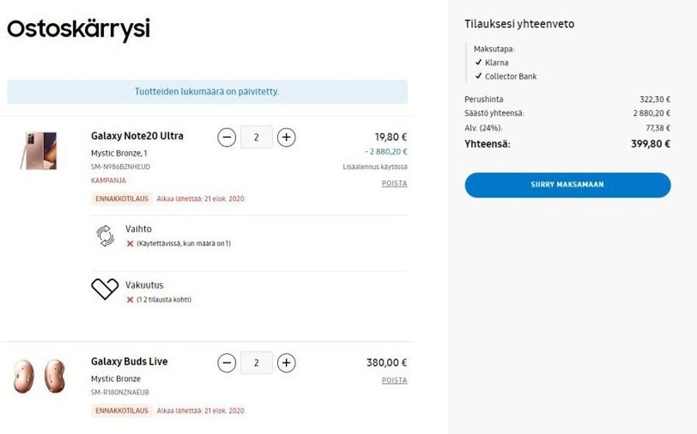
Task: Click the Ennakkotilaus badge under Galaxy Note20
Action: (x=121, y=199)
